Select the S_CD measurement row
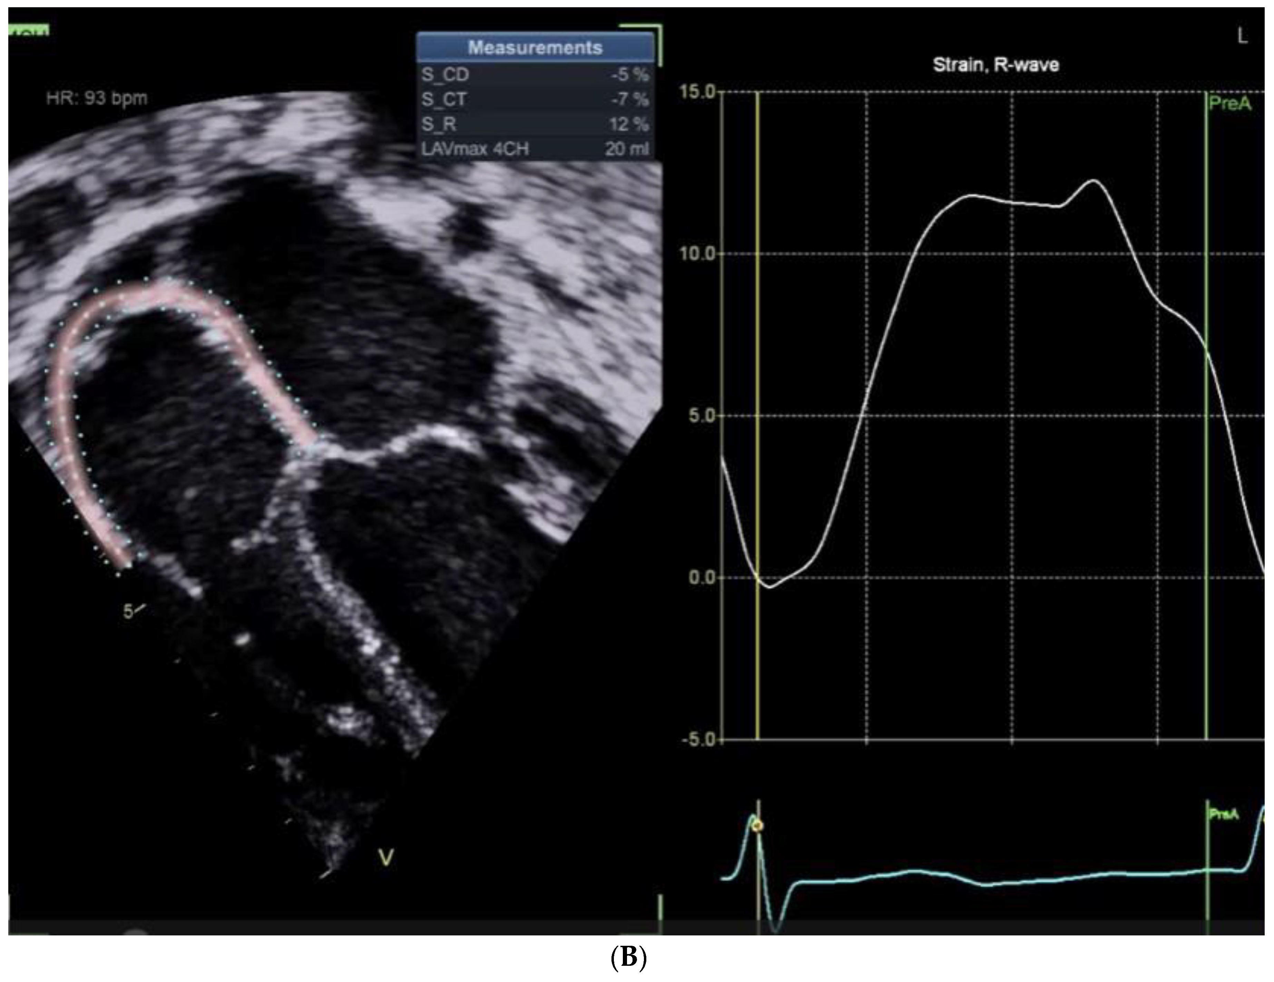1274x982 pixels. [535, 75]
